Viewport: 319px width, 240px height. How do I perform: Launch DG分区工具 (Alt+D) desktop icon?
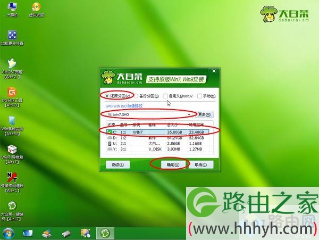tap(12, 97)
